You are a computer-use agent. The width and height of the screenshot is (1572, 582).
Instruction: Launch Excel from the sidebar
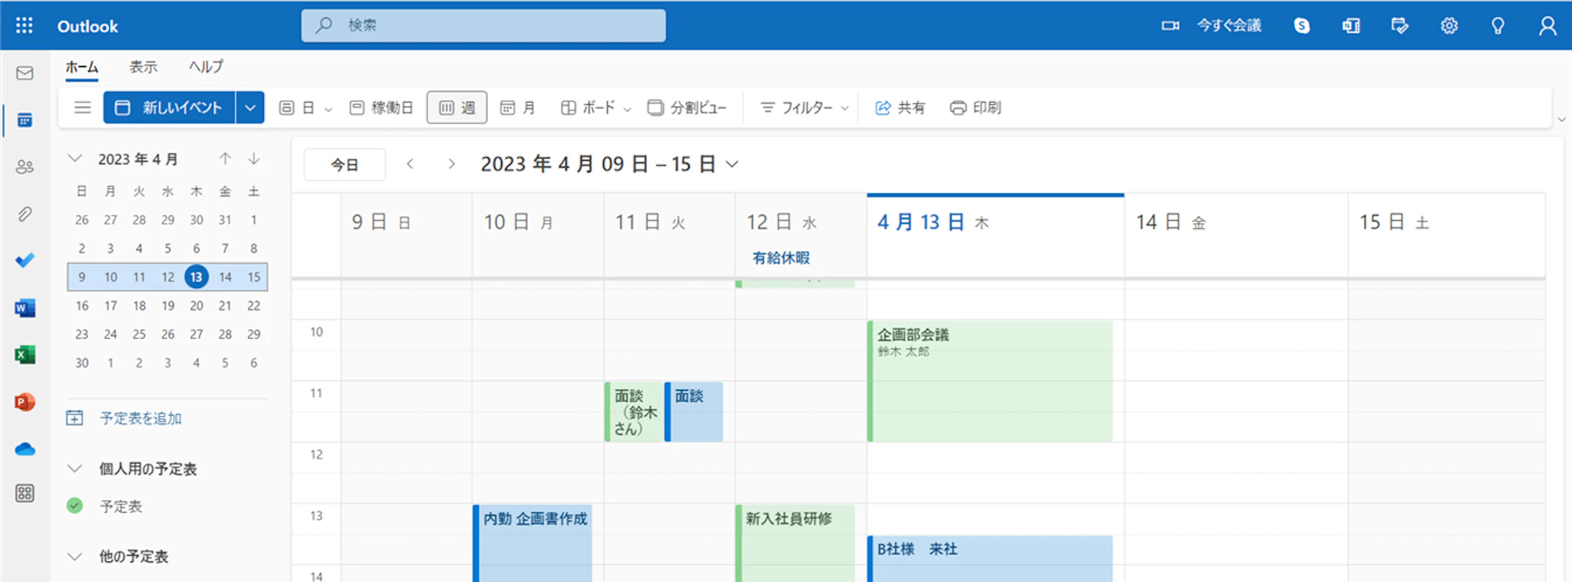pos(25,355)
